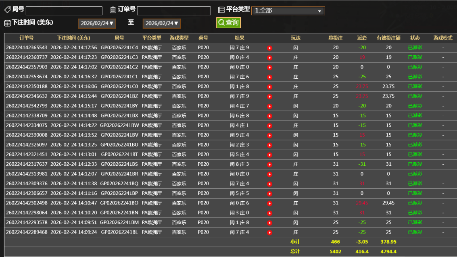The width and height of the screenshot is (457, 257).
Task: Play replay for round GP020262241C3
Action: (x=269, y=58)
